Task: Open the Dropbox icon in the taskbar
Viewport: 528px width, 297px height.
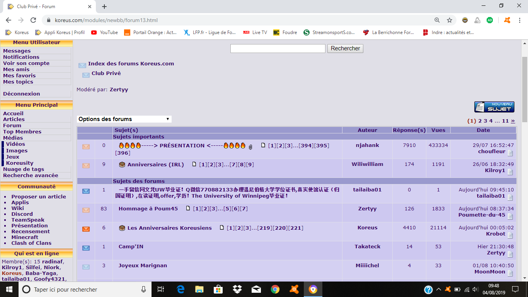Action: point(237,289)
